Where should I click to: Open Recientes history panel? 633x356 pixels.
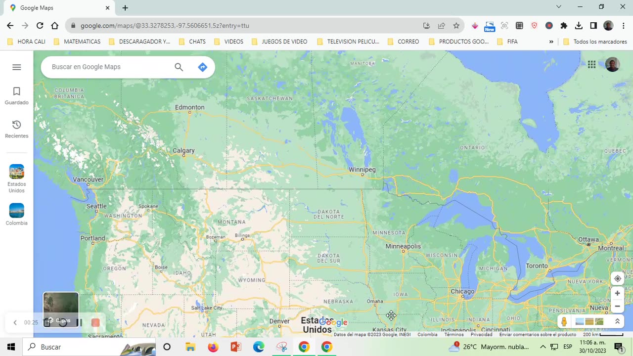pyautogui.click(x=16, y=129)
